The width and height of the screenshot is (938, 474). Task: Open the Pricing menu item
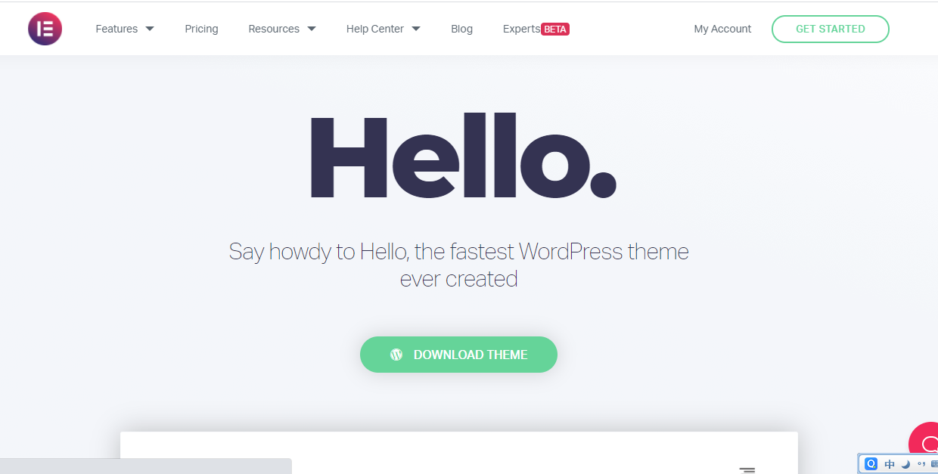click(x=201, y=29)
